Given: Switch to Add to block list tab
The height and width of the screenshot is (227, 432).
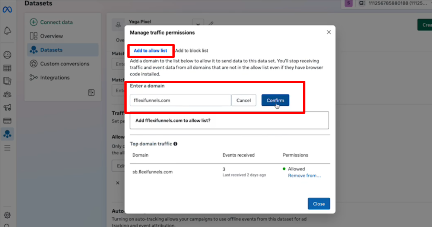Looking at the screenshot, I should point(191,51).
